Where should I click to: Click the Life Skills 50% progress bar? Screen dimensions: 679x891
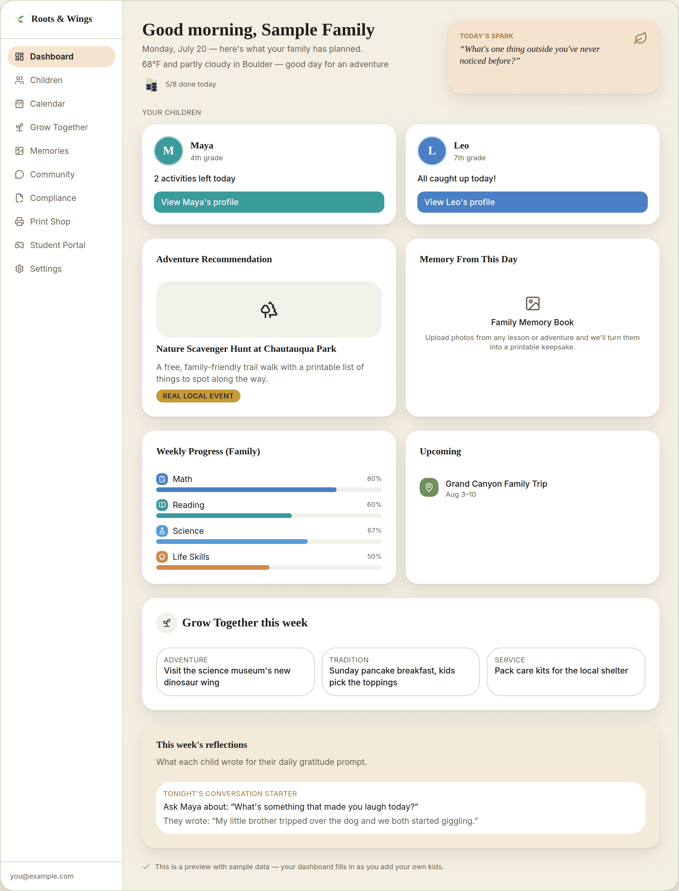(269, 567)
